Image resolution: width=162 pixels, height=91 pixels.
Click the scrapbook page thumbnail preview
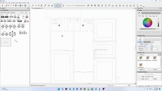6,42
